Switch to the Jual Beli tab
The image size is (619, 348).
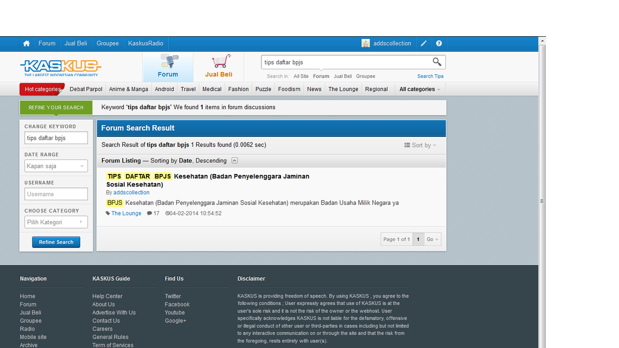coord(219,67)
